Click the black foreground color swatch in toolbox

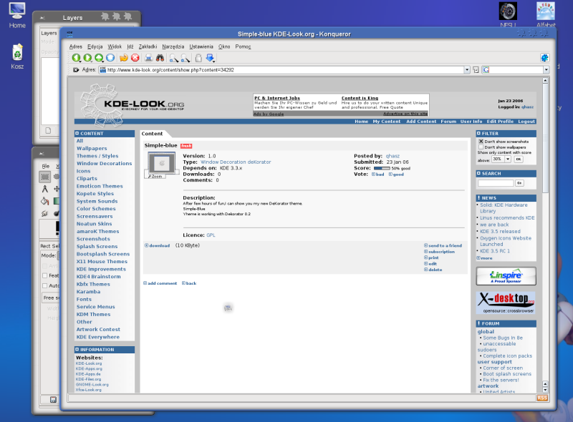pyautogui.click(x=57, y=227)
